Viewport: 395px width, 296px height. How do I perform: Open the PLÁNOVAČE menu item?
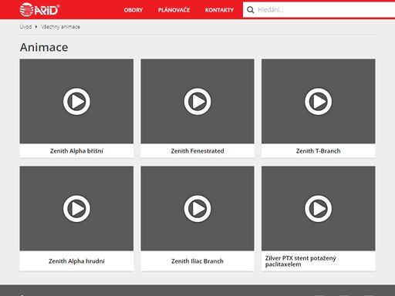[x=174, y=10]
